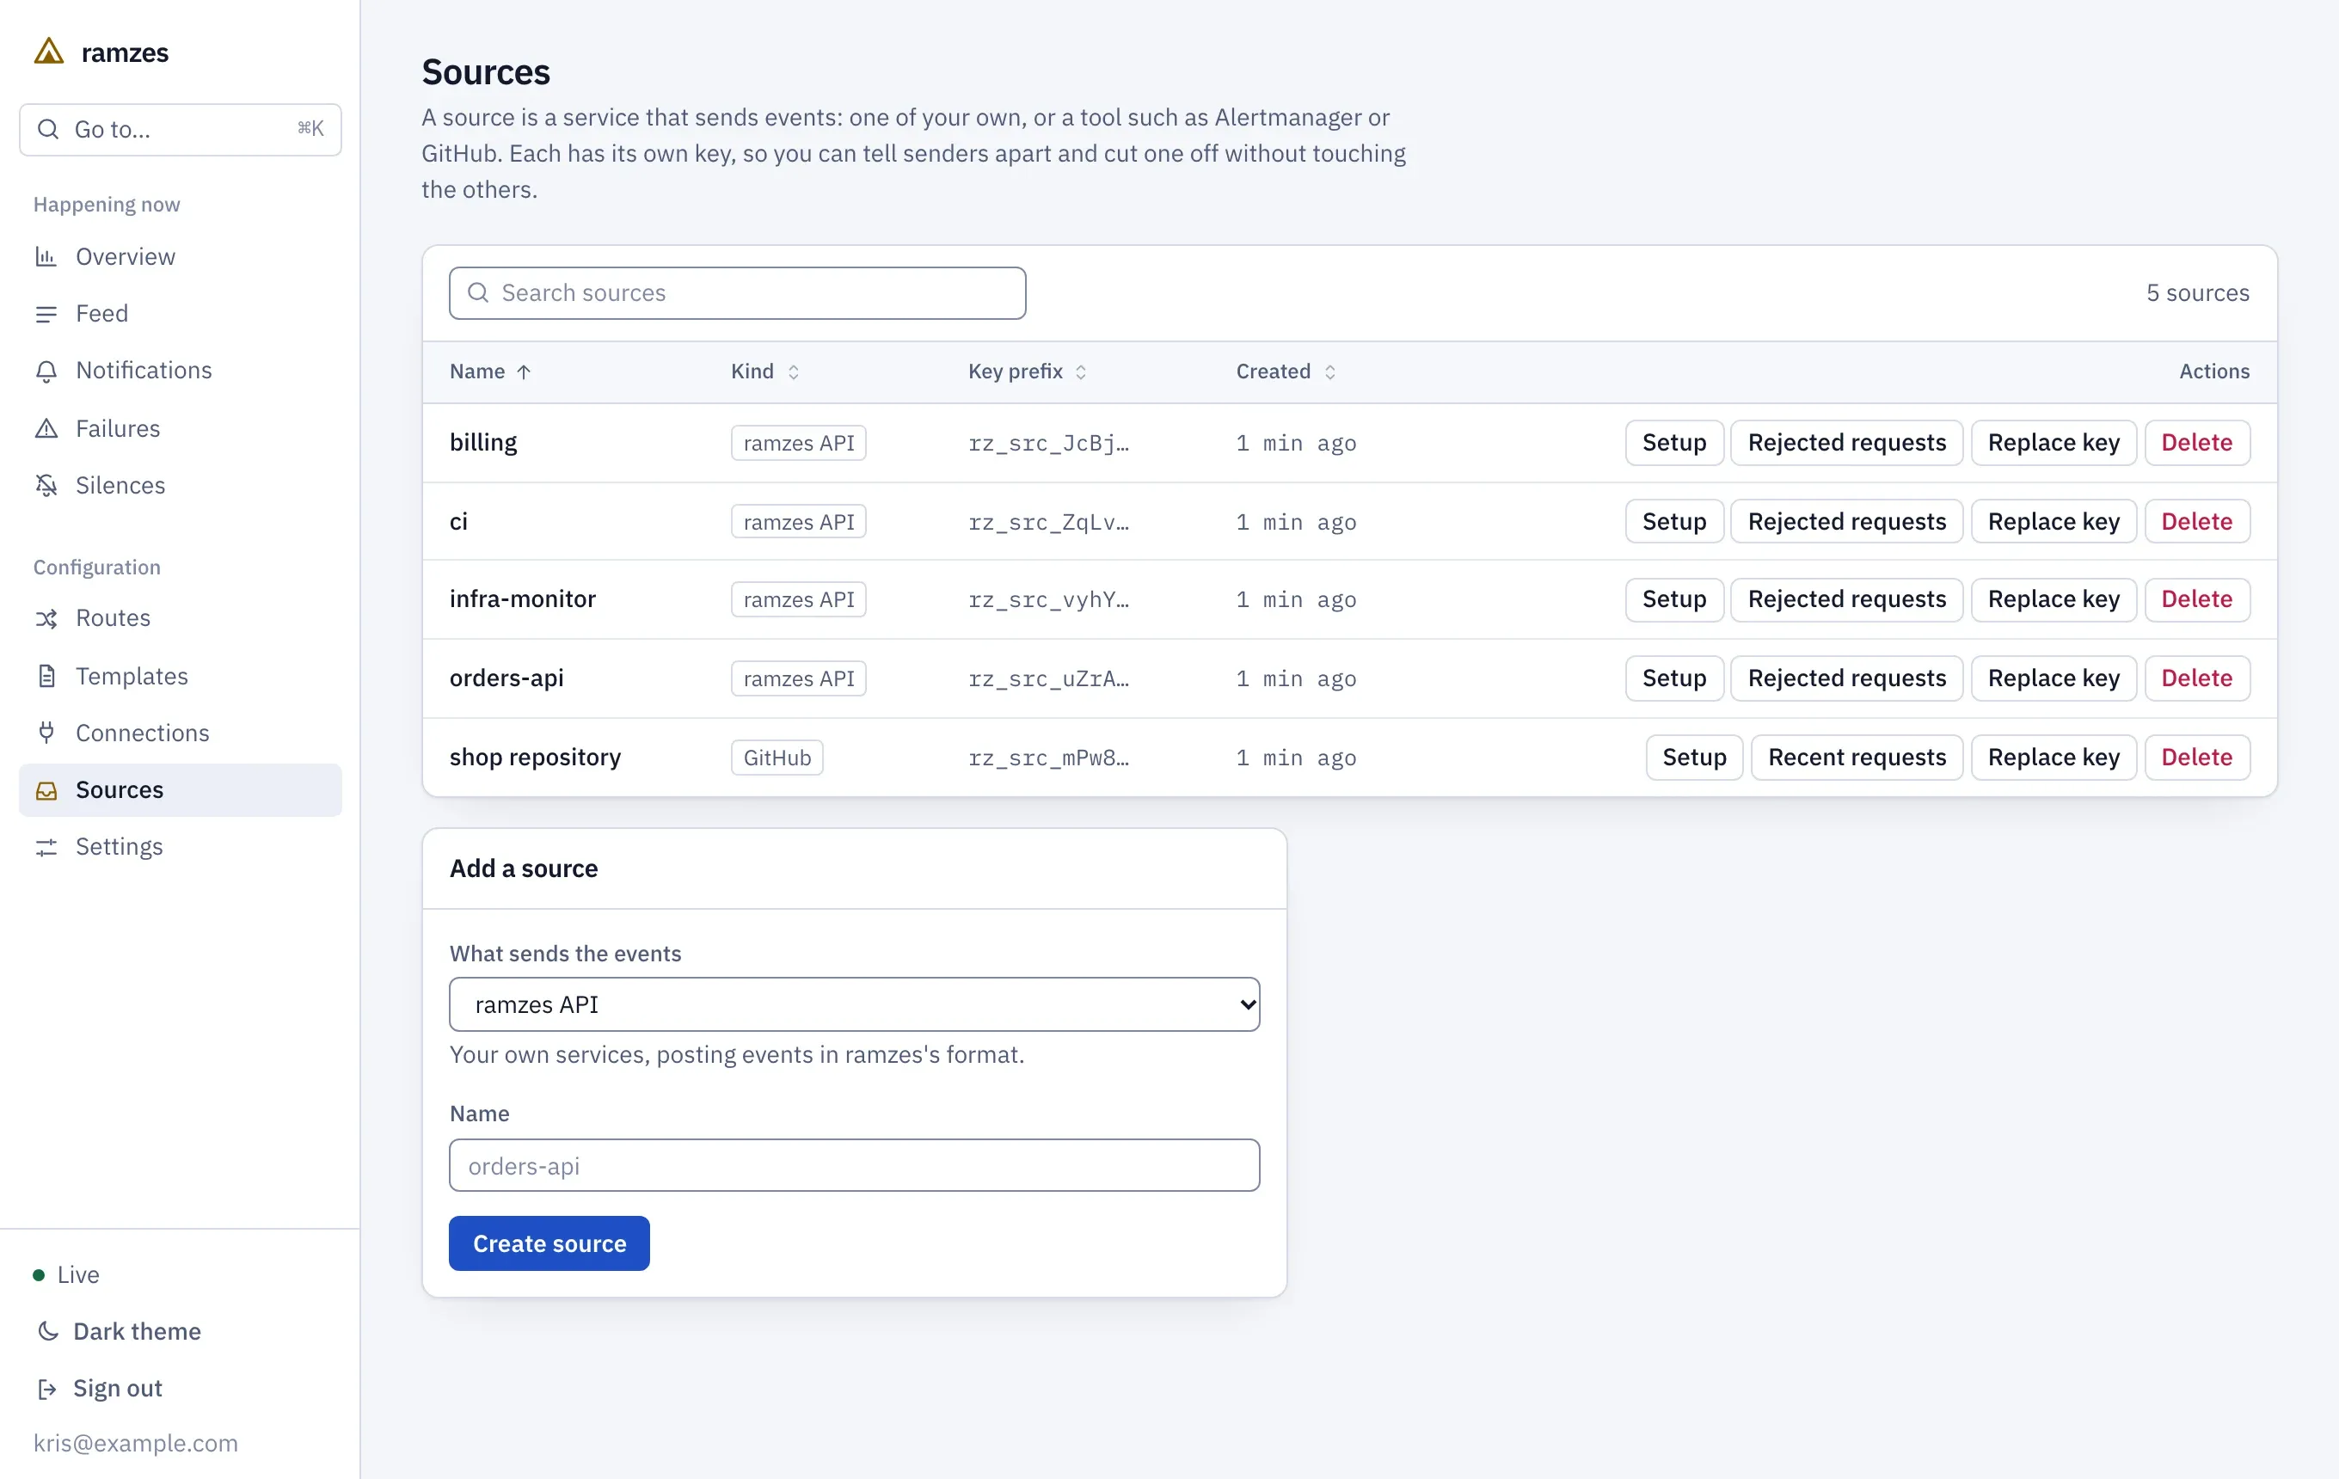2339x1479 pixels.
Task: Open Failures via its warning triangle icon
Action: [x=46, y=428]
